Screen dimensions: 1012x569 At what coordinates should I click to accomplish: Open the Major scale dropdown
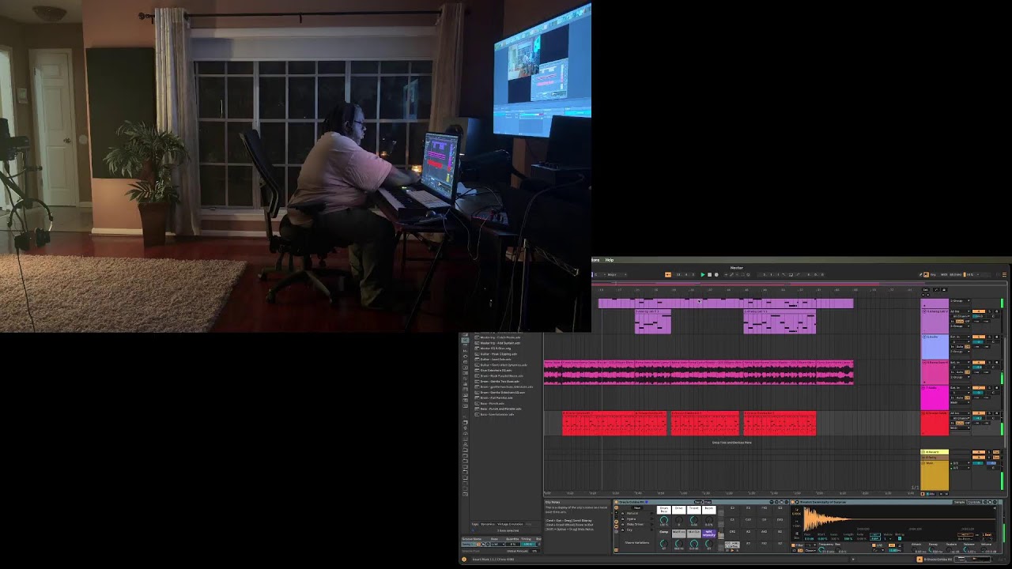click(x=617, y=274)
